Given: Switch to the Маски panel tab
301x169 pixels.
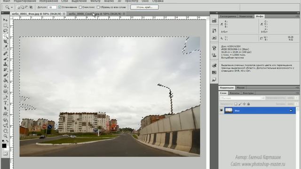Looking at the screenshot, I should point(240,88).
